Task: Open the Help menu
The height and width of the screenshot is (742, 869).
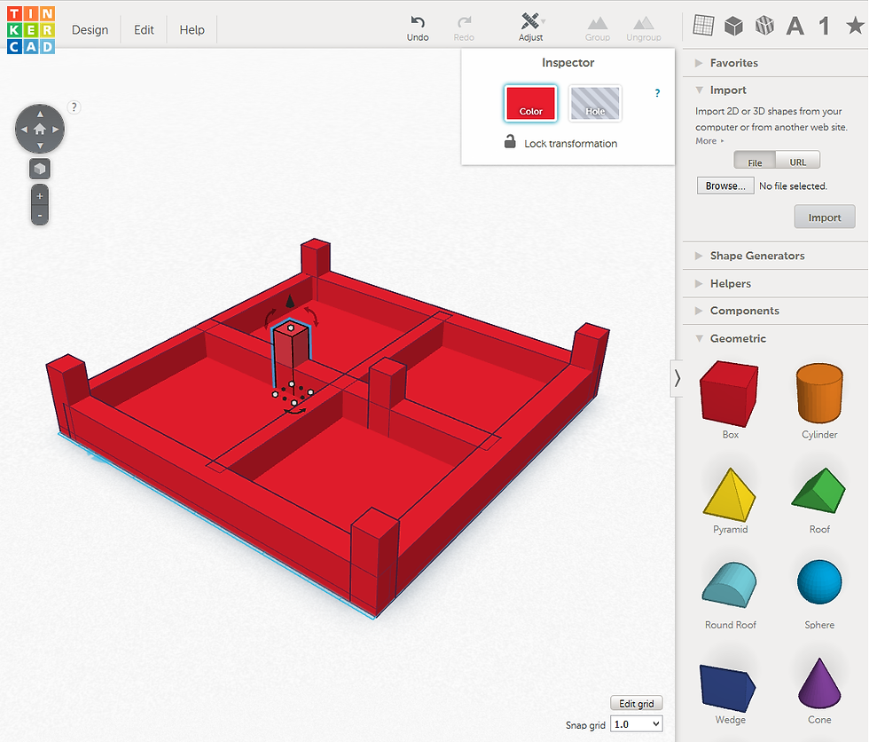Action: pos(192,30)
